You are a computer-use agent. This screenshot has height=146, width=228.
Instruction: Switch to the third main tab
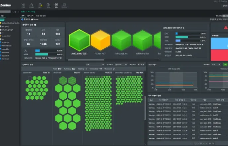click(41, 16)
